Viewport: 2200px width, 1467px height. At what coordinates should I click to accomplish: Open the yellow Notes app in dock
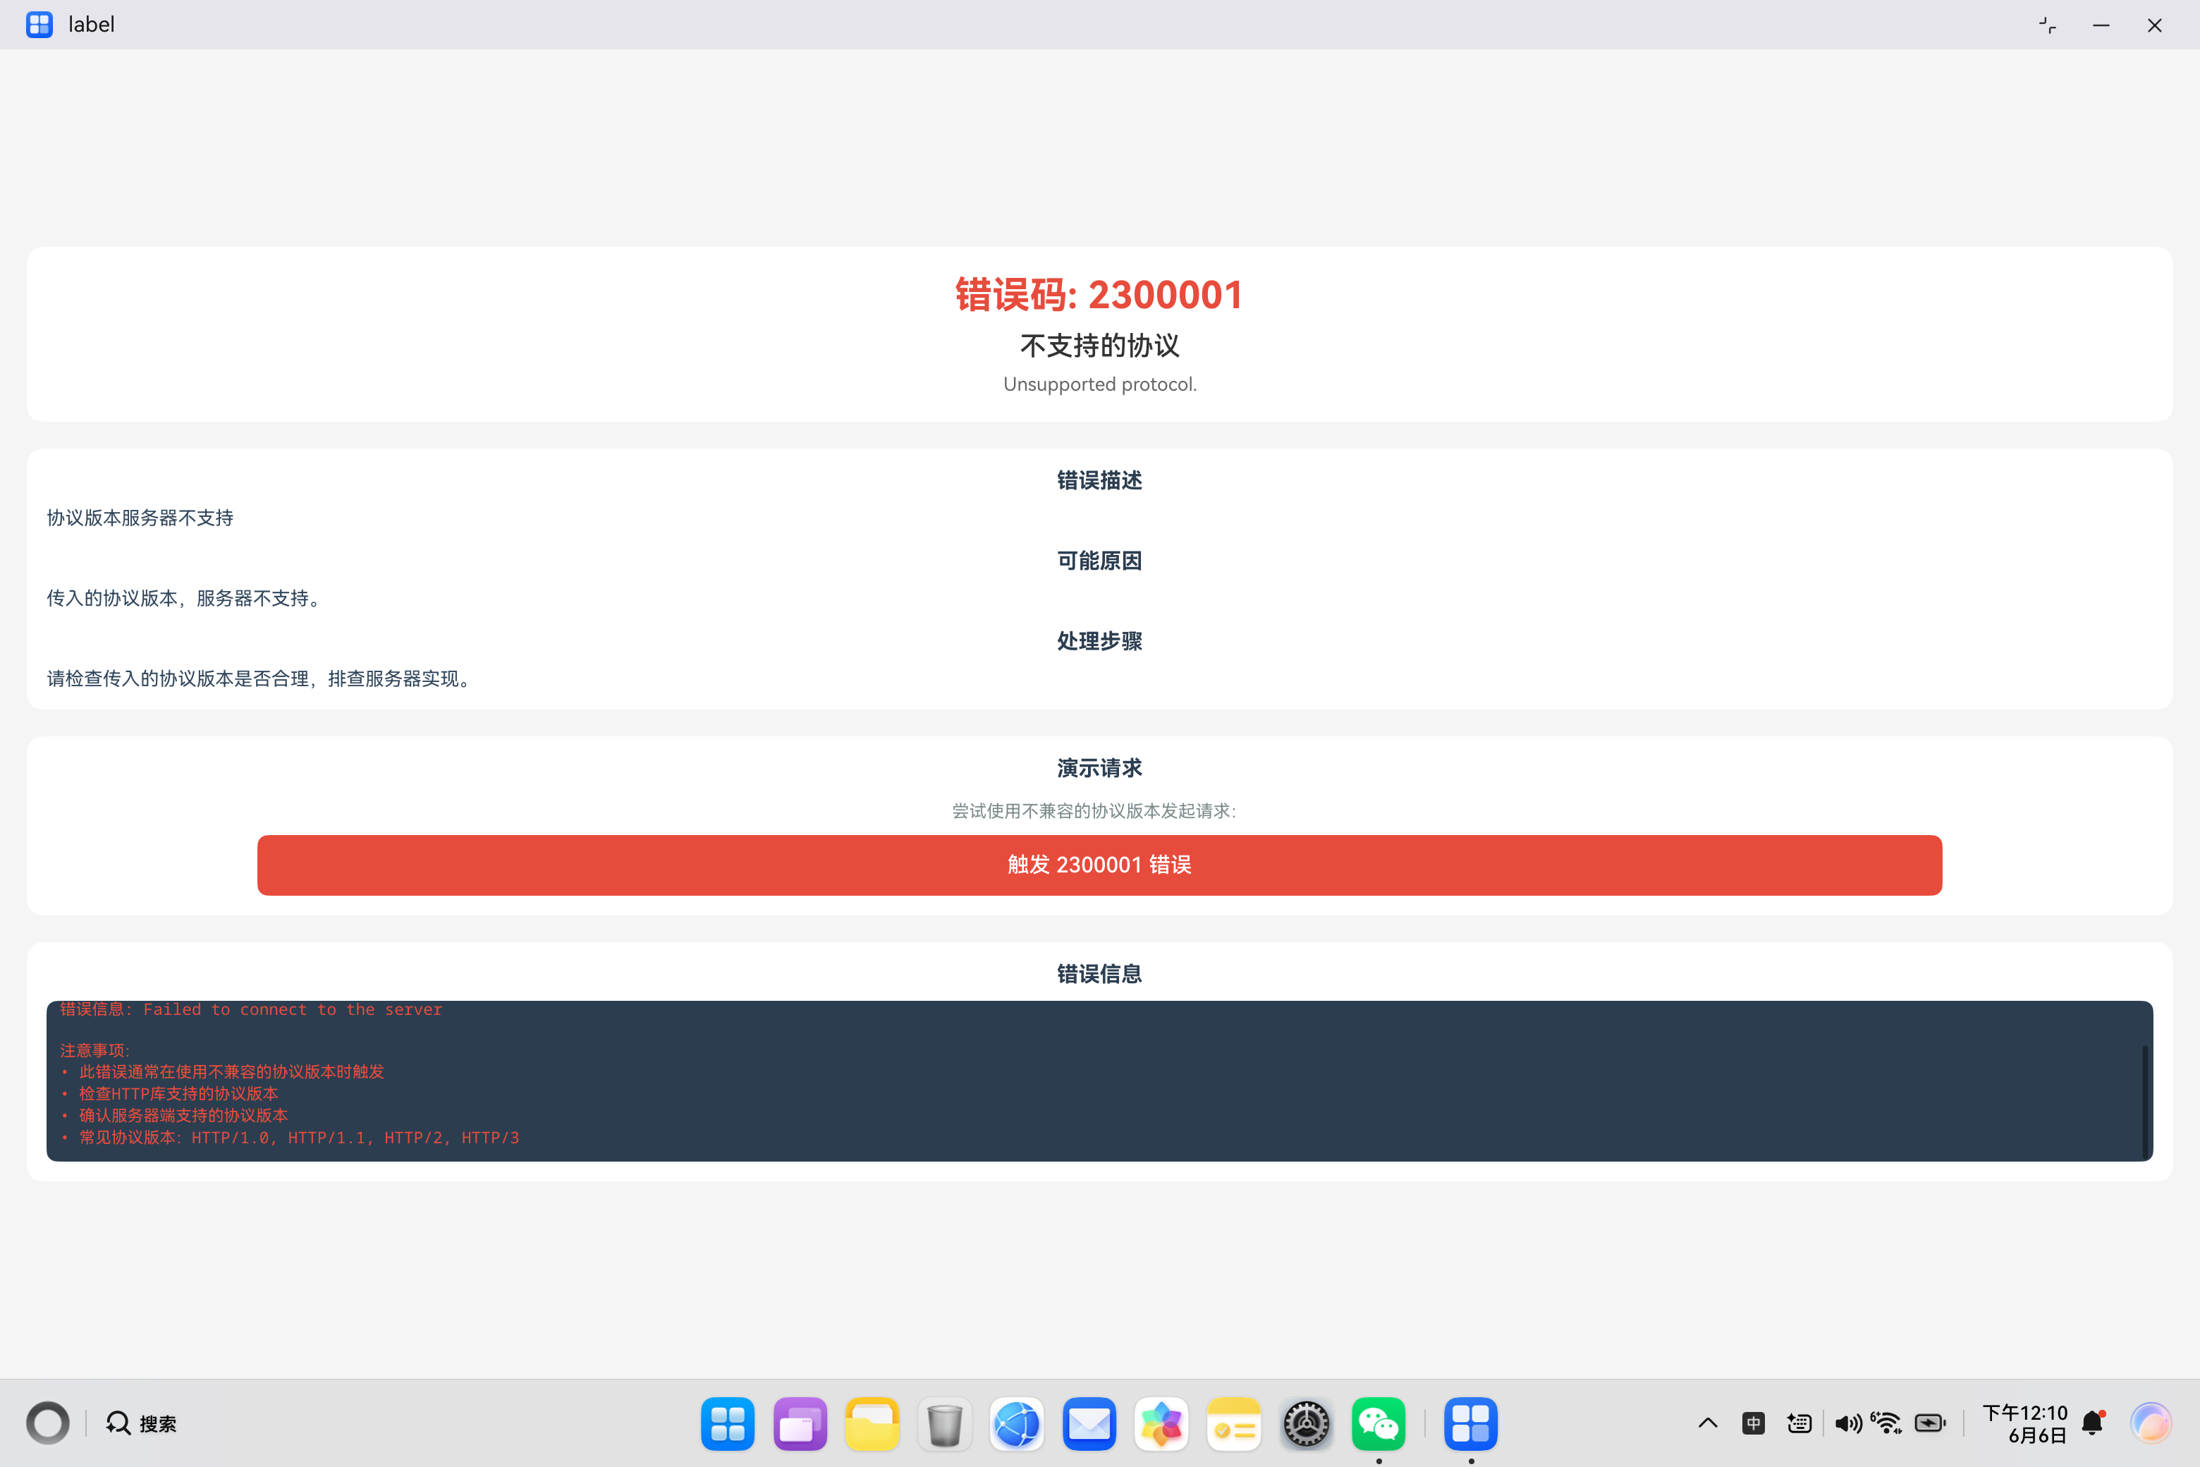point(1234,1423)
